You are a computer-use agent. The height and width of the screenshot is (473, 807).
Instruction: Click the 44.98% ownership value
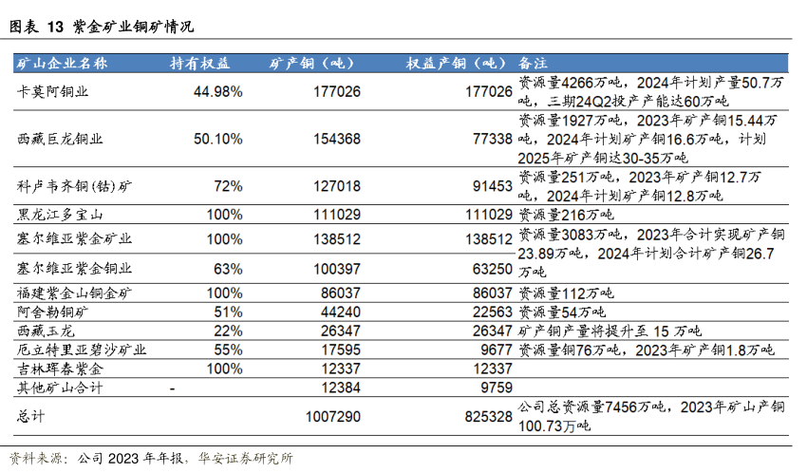(x=217, y=92)
